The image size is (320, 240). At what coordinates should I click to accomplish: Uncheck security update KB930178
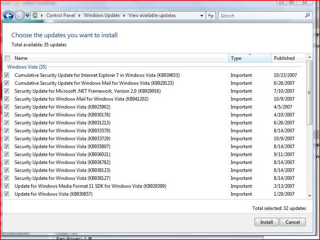(6, 115)
